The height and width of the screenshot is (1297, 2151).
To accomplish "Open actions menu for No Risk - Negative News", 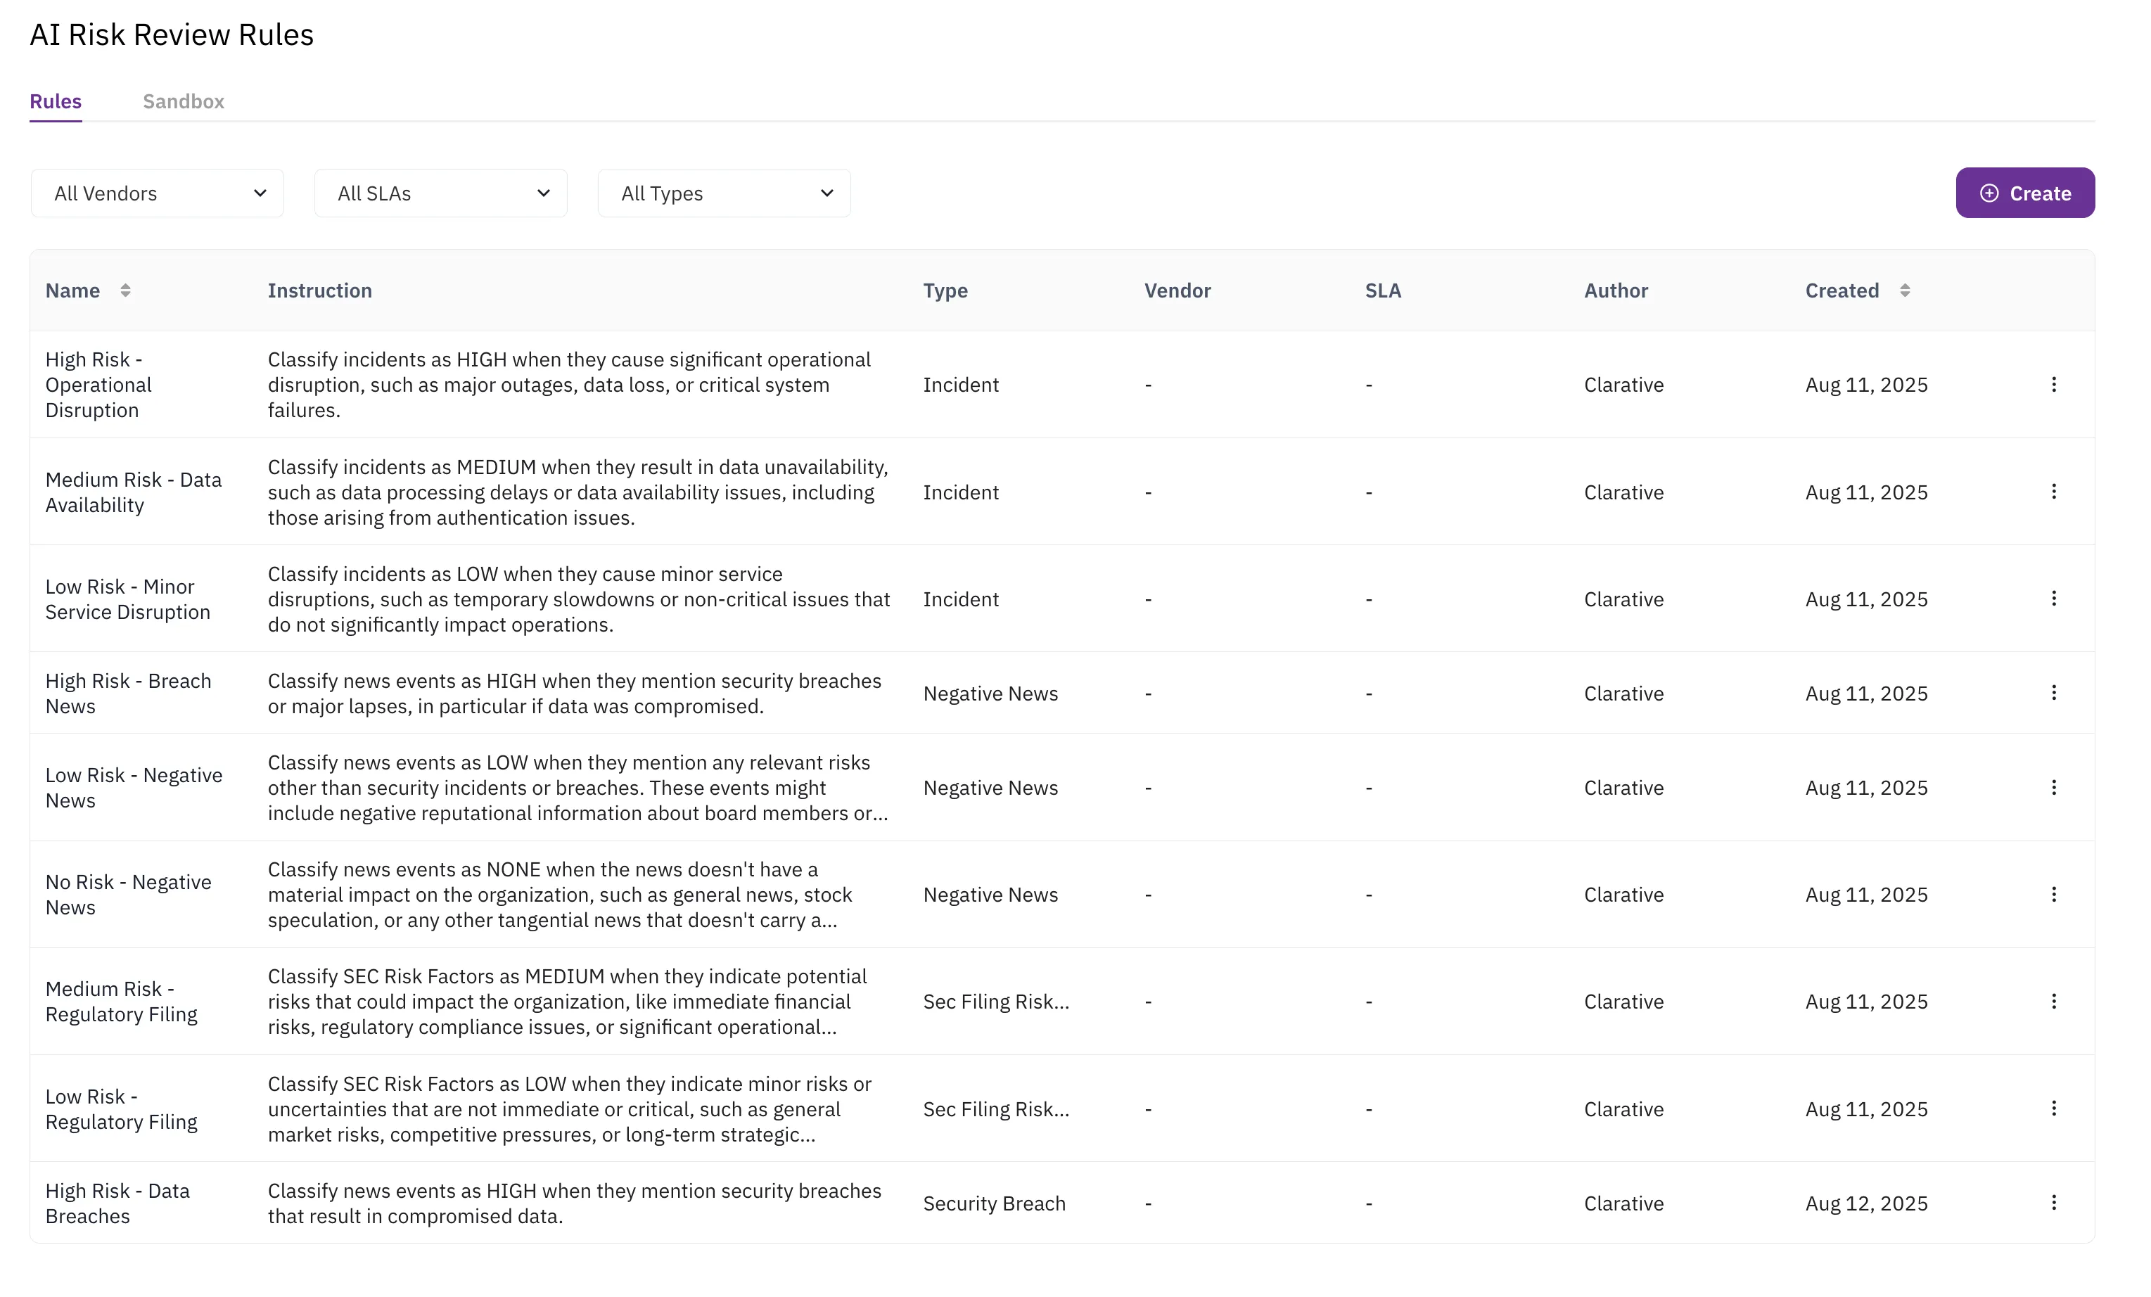I will (x=2053, y=894).
